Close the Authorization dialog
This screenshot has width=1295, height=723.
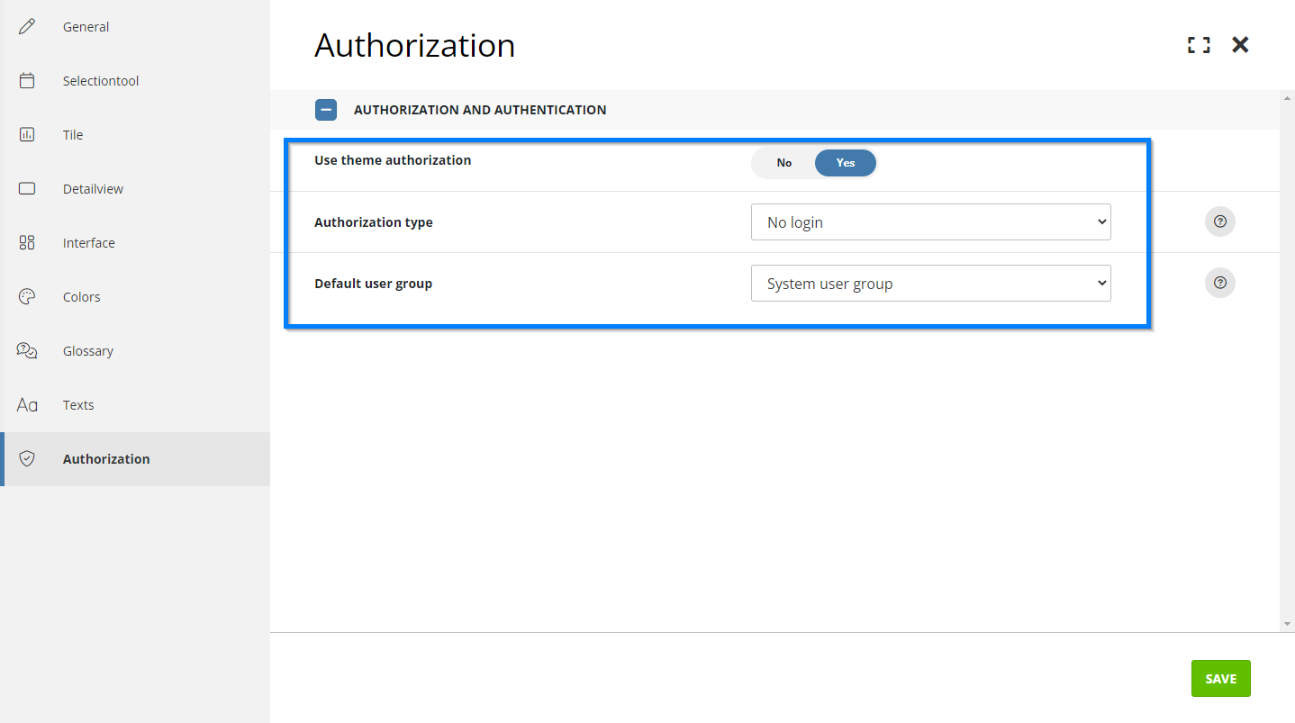coord(1240,45)
